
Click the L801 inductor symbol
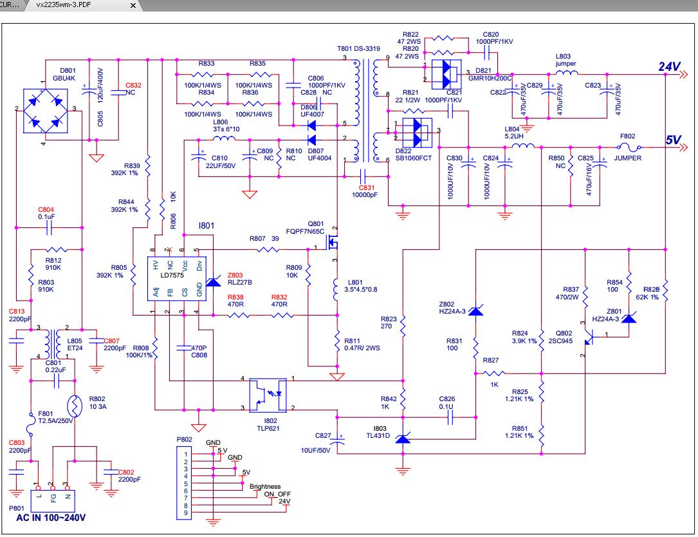pyautogui.click(x=335, y=290)
